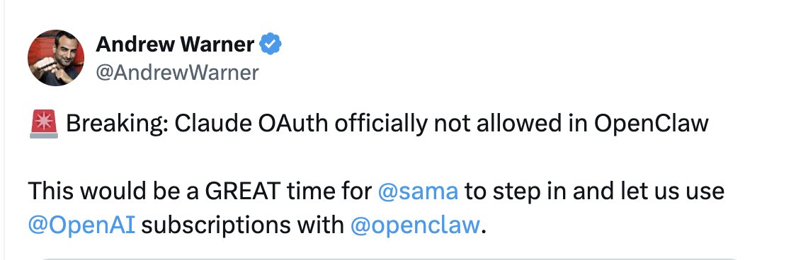Click the text "This would be a"
The height and width of the screenshot is (260, 796).
click(x=113, y=191)
